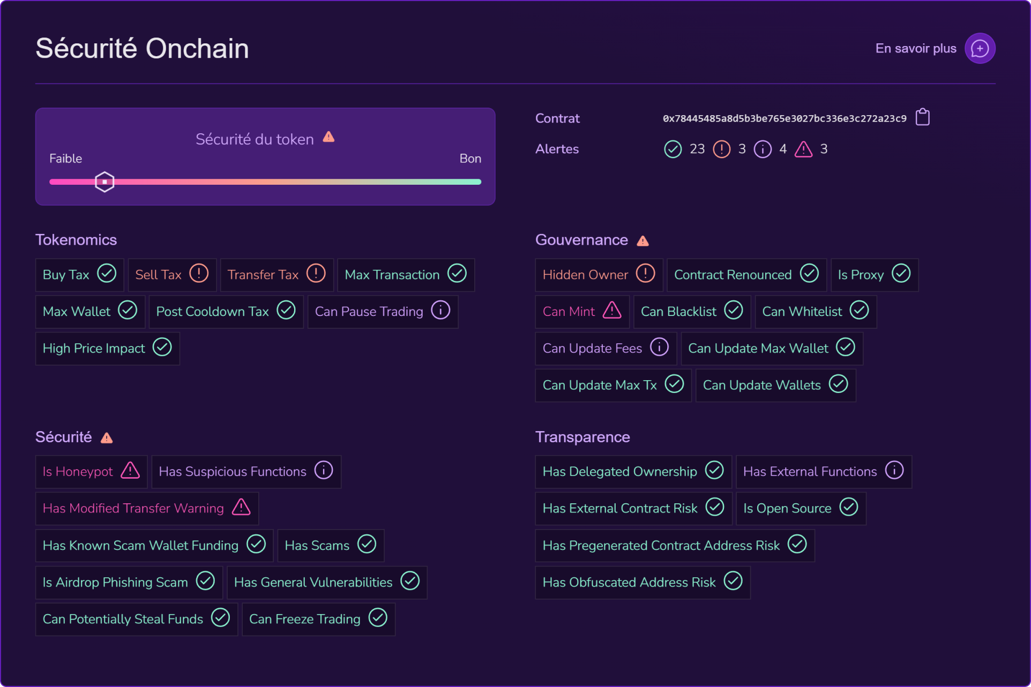Click the Has Suspicious Functions info icon
Viewport: 1031px width, 687px height.
(324, 471)
